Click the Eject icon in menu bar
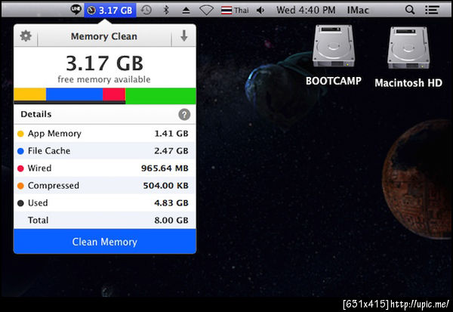Screen dimensions: 453x312 coord(186,11)
